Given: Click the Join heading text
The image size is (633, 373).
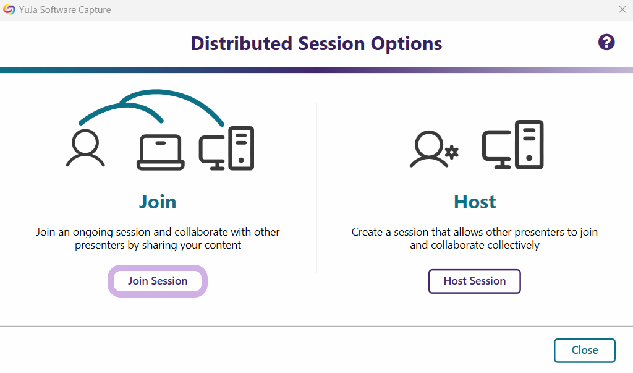Looking at the screenshot, I should click(x=158, y=202).
